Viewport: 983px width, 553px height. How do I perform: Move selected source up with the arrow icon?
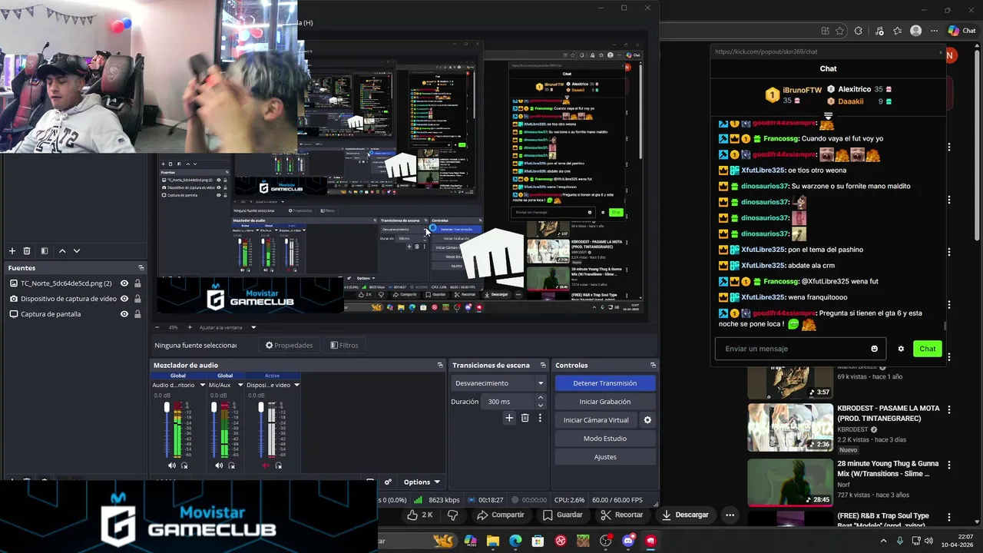pos(62,250)
